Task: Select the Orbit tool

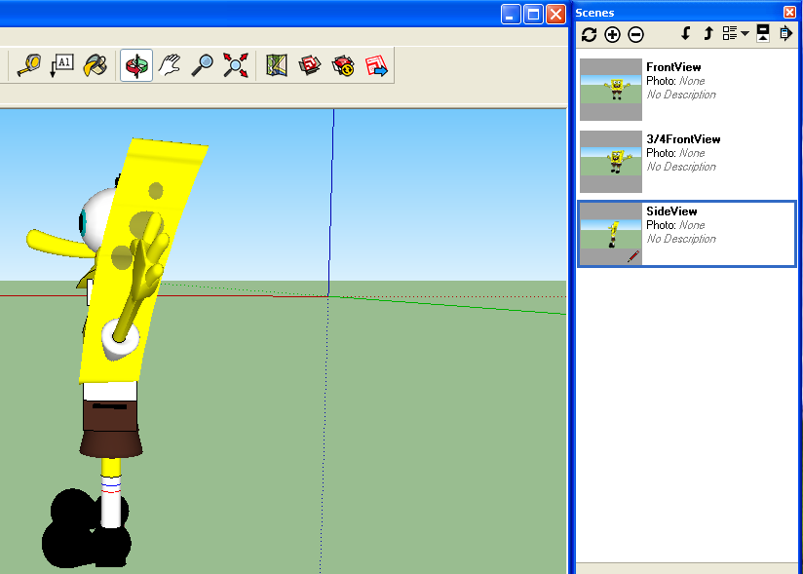Action: (136, 65)
